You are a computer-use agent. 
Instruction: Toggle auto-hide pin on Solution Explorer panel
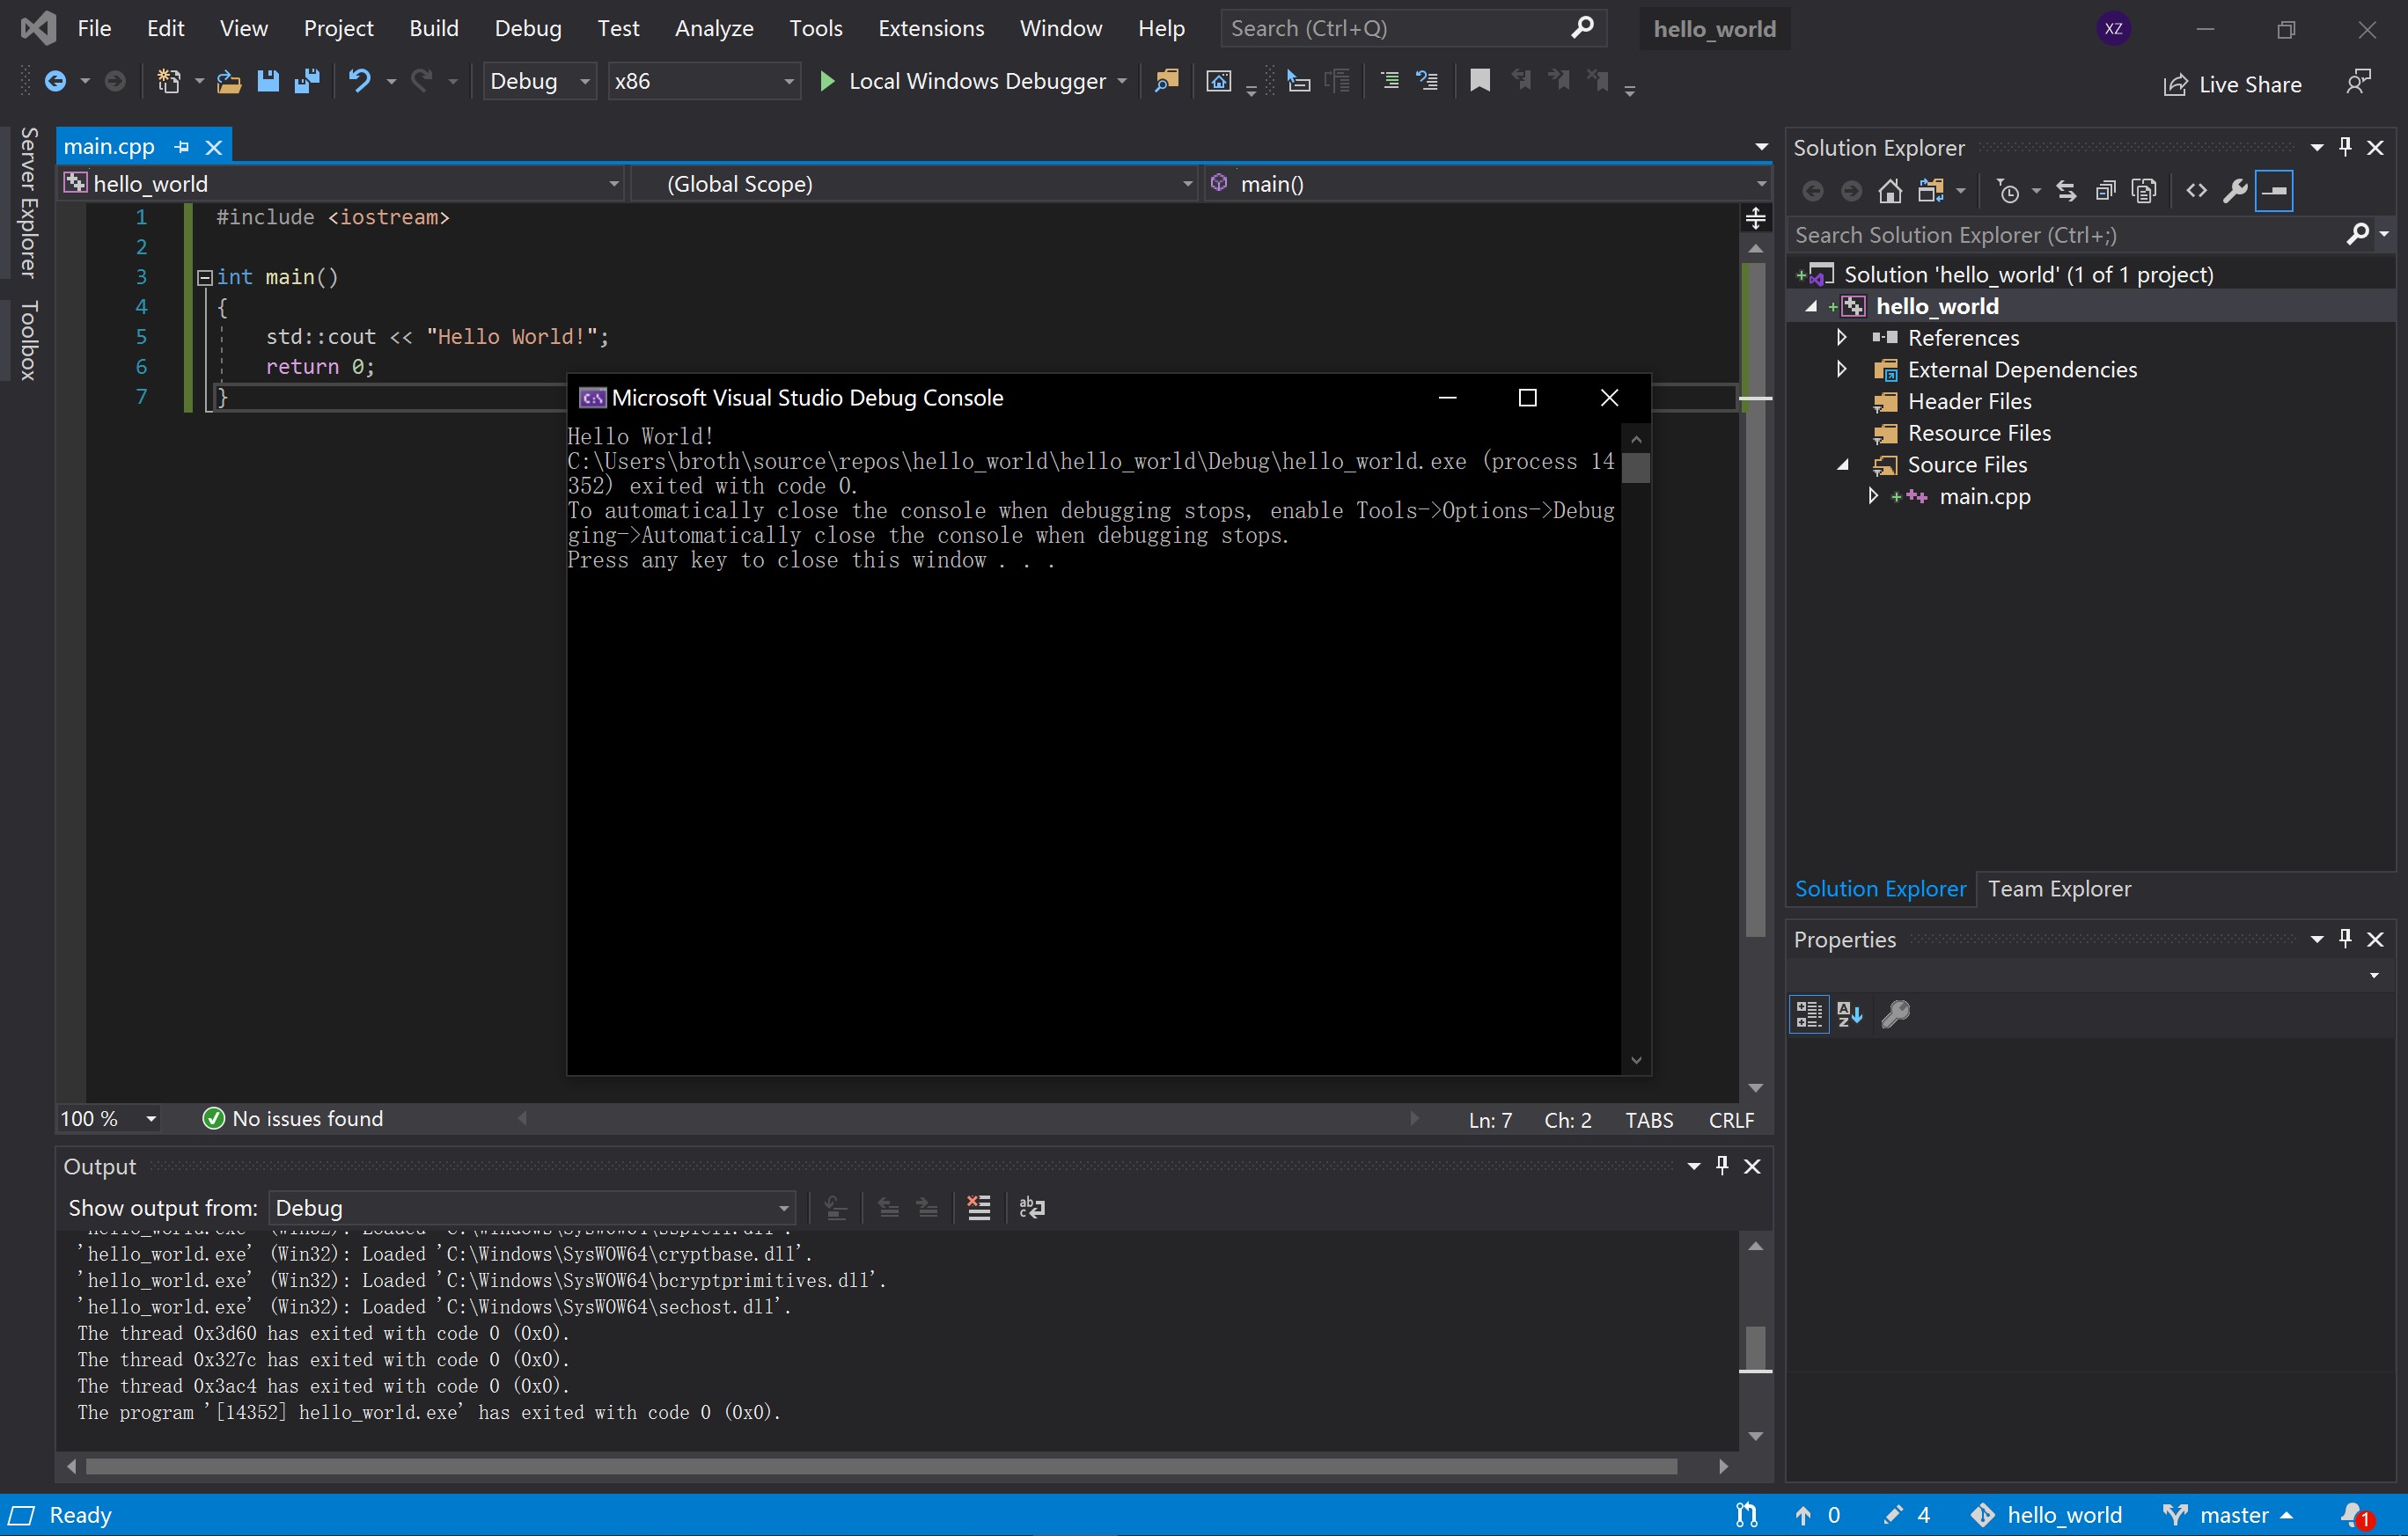click(2346, 148)
